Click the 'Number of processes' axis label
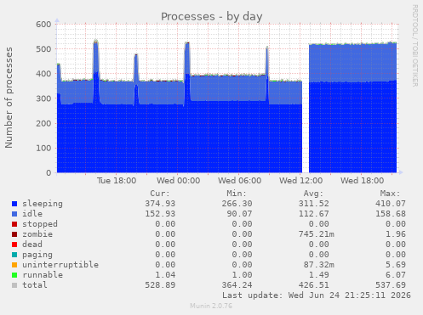This screenshot has height=315, width=423. pos(9,98)
